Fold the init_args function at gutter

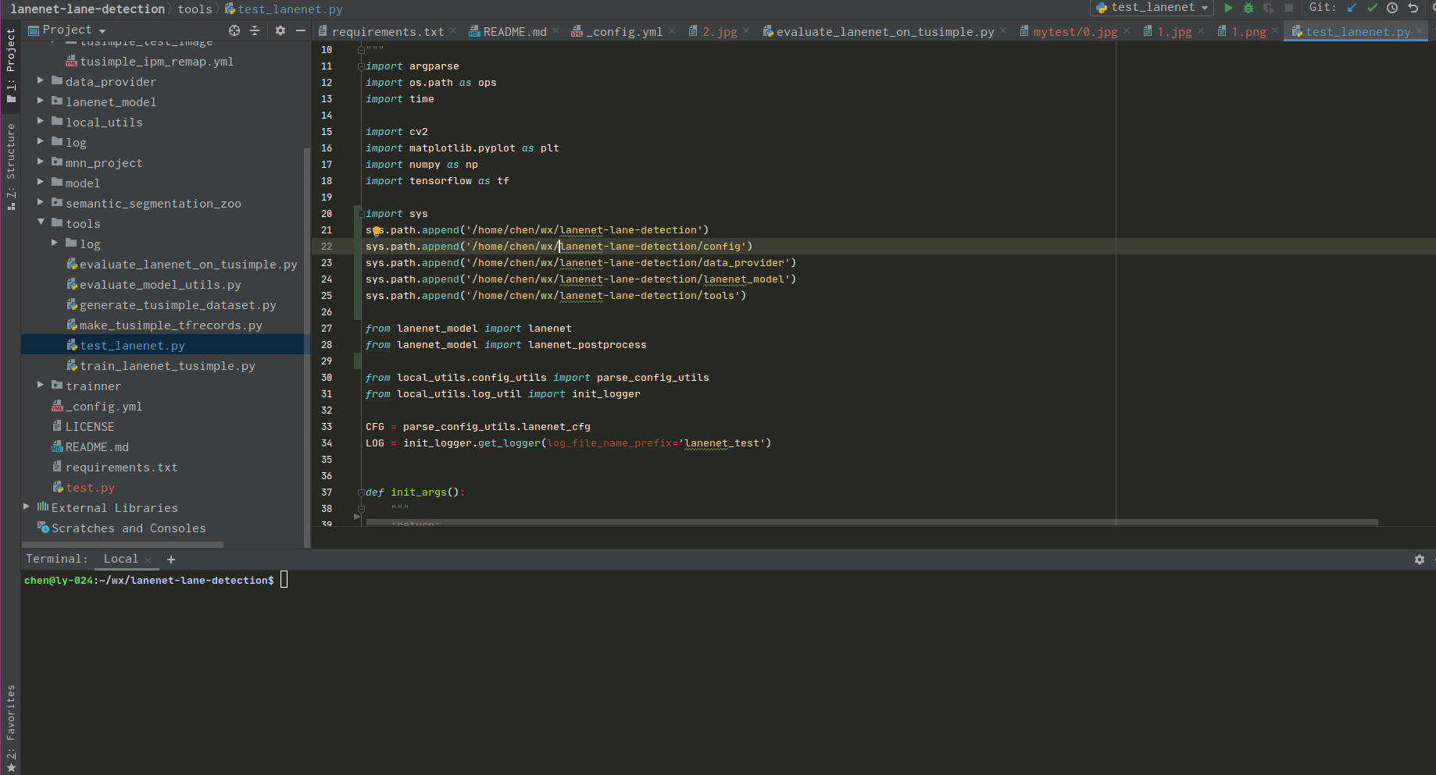361,492
